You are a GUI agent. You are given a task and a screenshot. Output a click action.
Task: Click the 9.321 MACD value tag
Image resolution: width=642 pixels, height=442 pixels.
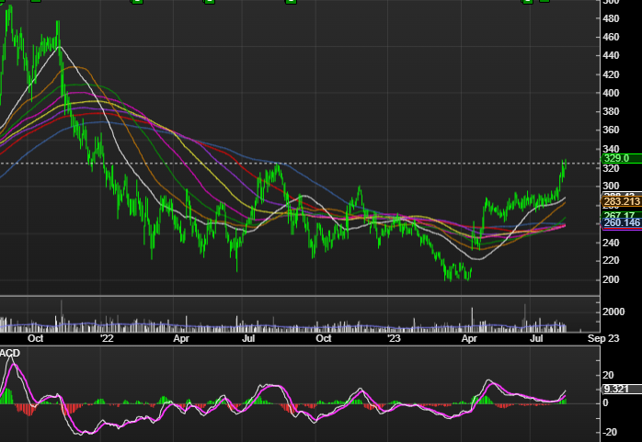pyautogui.click(x=622, y=389)
